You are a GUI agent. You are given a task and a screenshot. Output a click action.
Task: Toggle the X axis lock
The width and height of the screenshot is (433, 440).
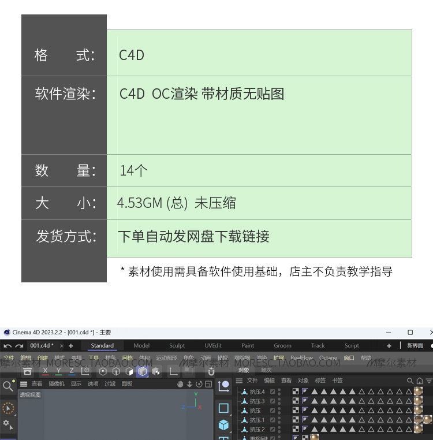coord(45,371)
